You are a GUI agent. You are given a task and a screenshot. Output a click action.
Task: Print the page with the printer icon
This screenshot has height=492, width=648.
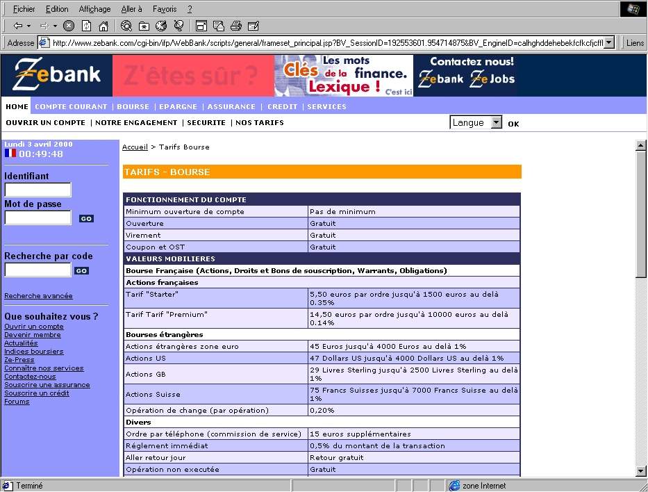coord(236,26)
